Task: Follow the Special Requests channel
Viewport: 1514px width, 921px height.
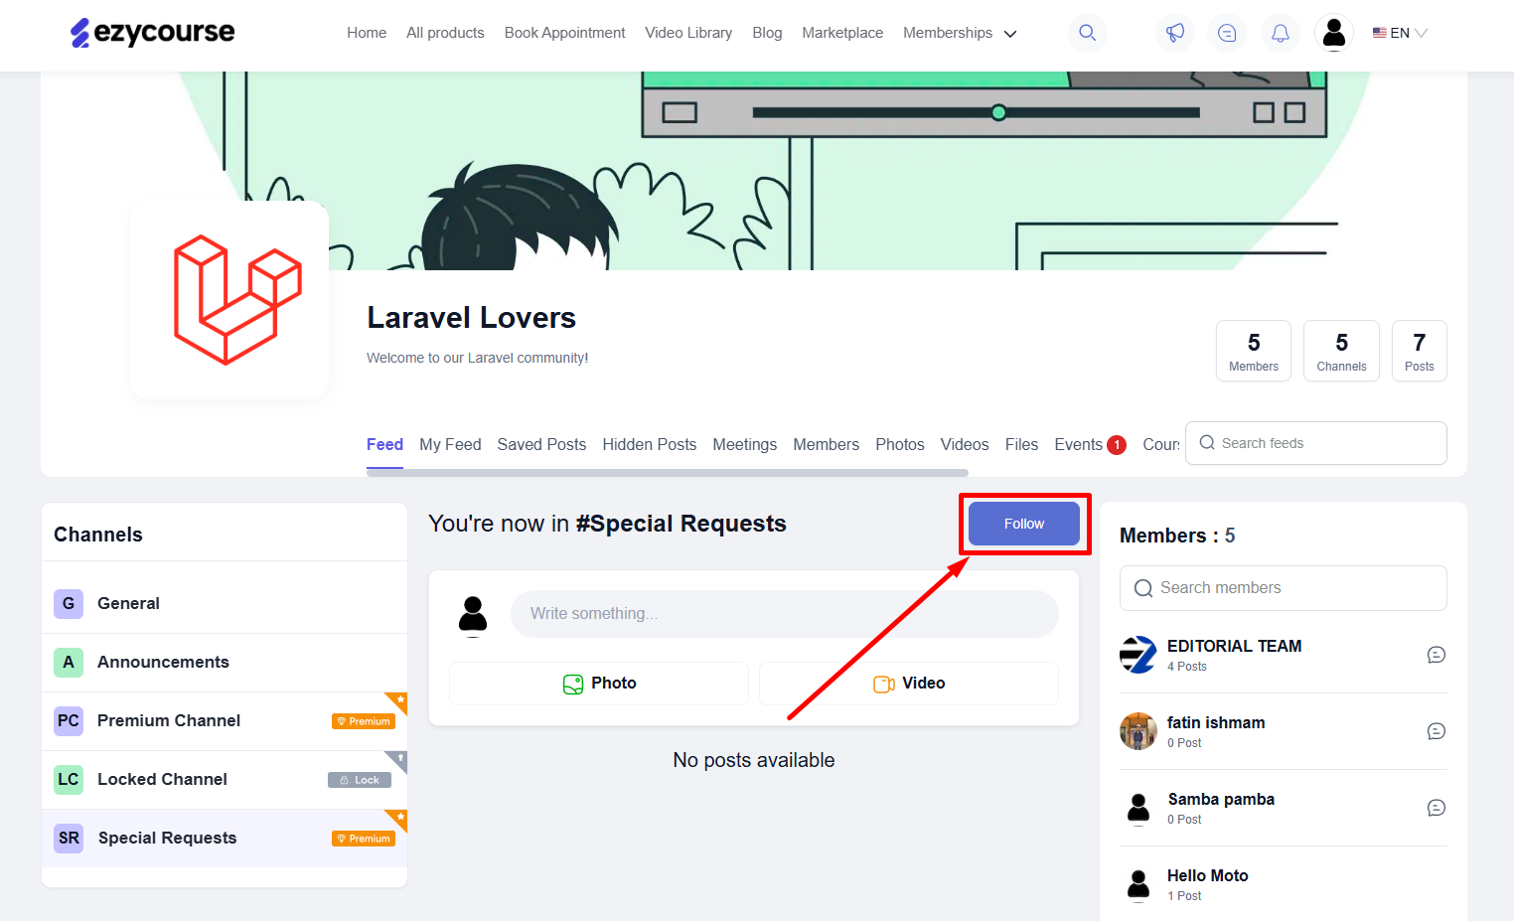Action: (1024, 524)
